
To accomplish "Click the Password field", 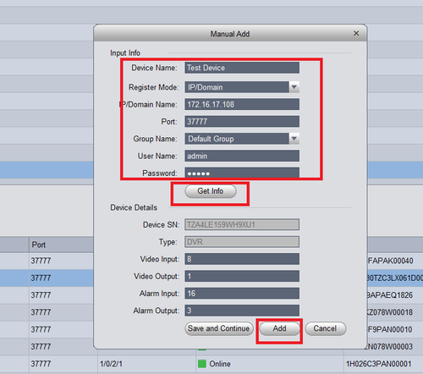I will coord(242,173).
